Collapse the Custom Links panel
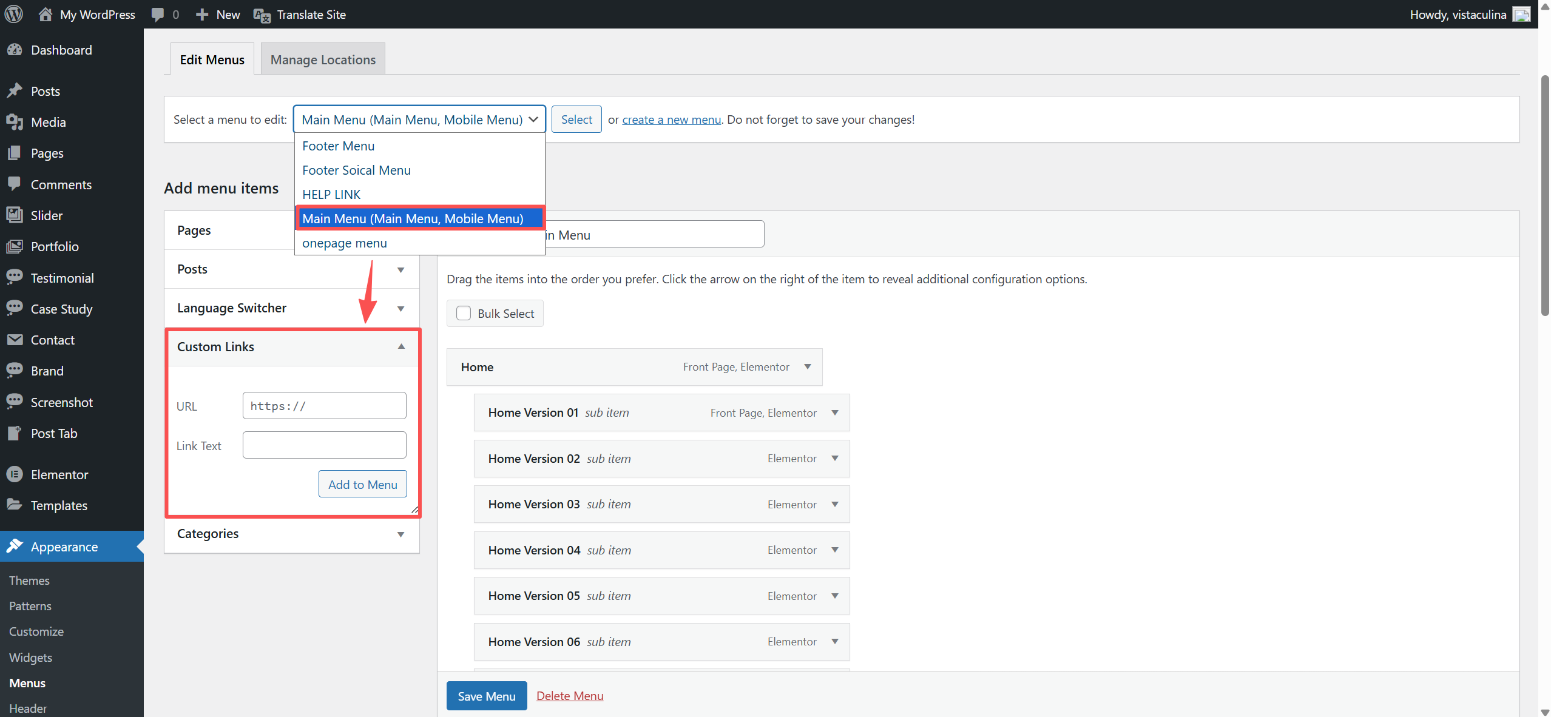Viewport: 1551px width, 717px height. coord(401,346)
